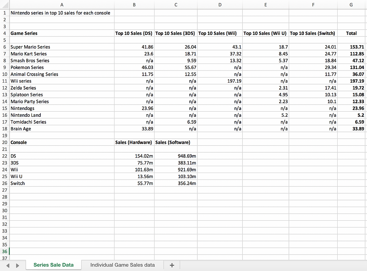Select row 1 header
The width and height of the screenshot is (367, 271).
click(5, 13)
